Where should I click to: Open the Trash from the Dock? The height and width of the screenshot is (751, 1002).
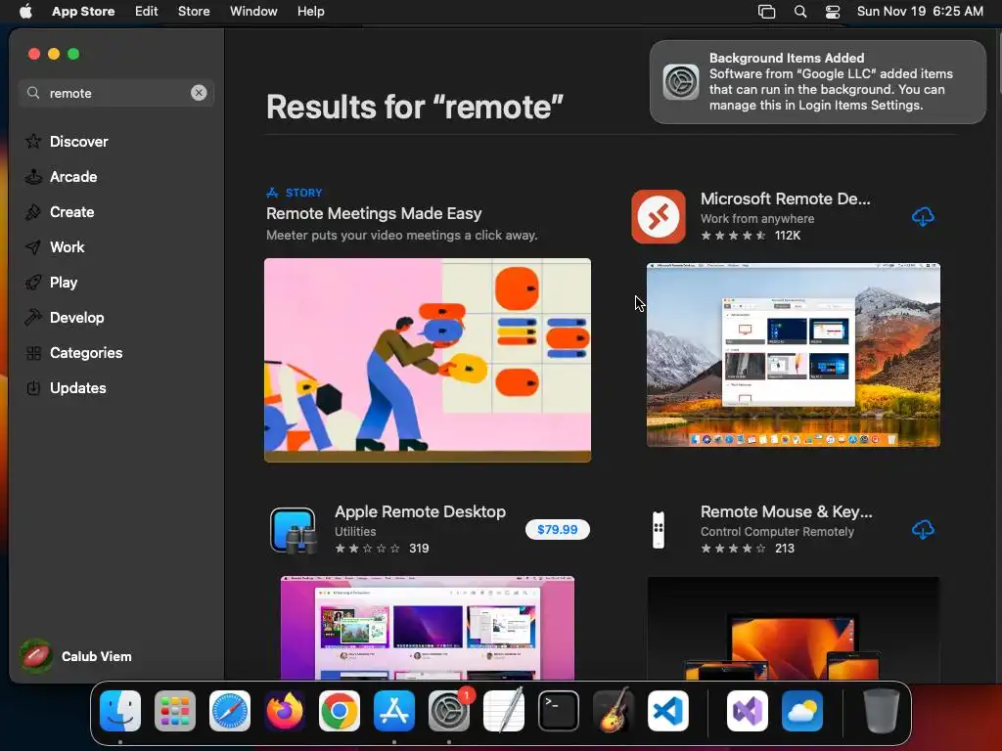882,711
